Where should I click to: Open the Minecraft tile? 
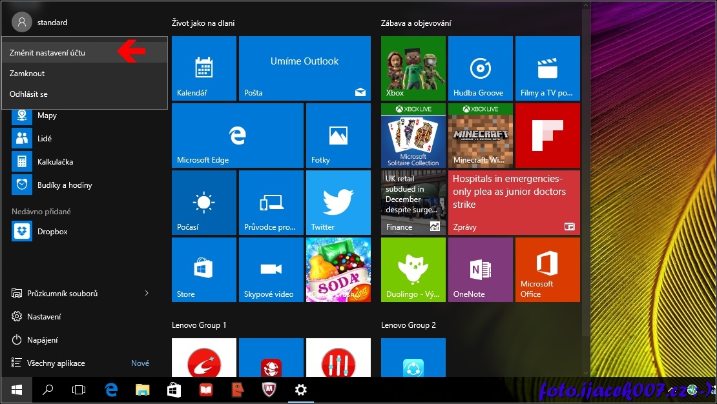480,135
